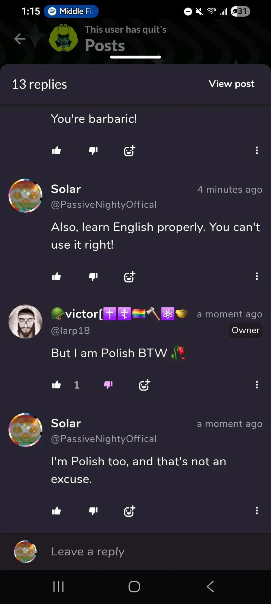Open options menu for "learn English properly" reply

click(257, 276)
